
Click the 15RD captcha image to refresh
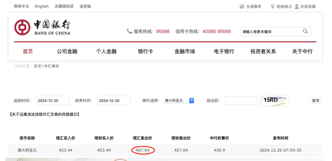point(275,100)
